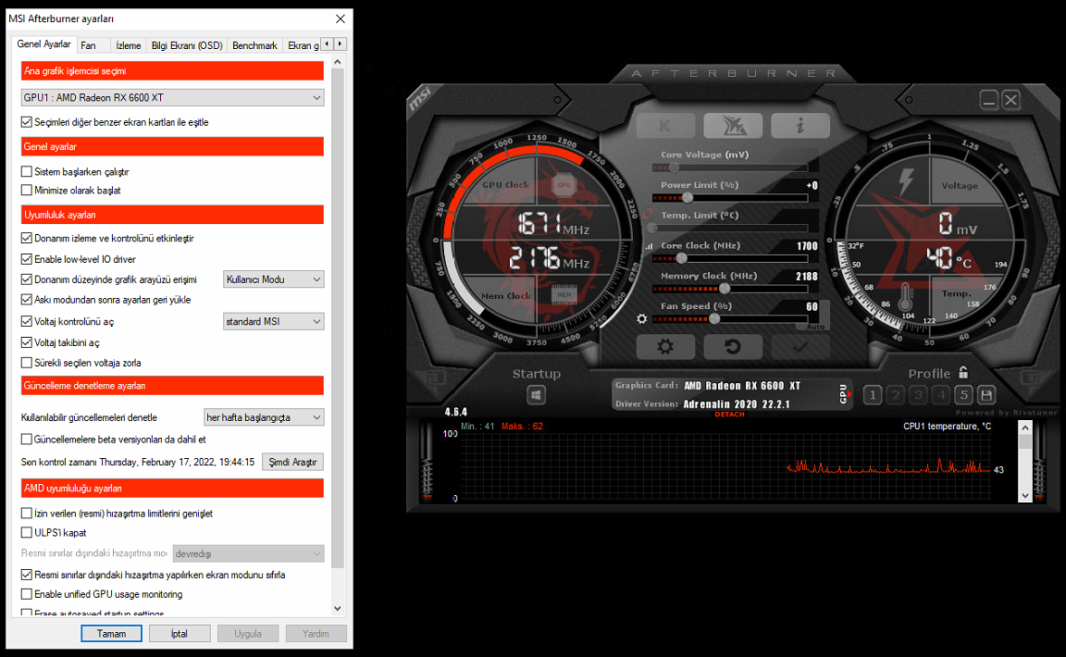Minimize the Afterburner skin window
The image size is (1066, 657).
[x=989, y=100]
